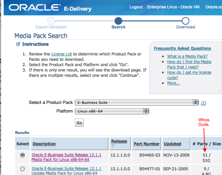Click the Export Validation step circle

(x=51, y=20)
